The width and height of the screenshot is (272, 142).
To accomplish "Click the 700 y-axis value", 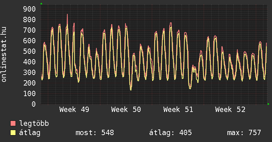I will (x=29, y=30).
